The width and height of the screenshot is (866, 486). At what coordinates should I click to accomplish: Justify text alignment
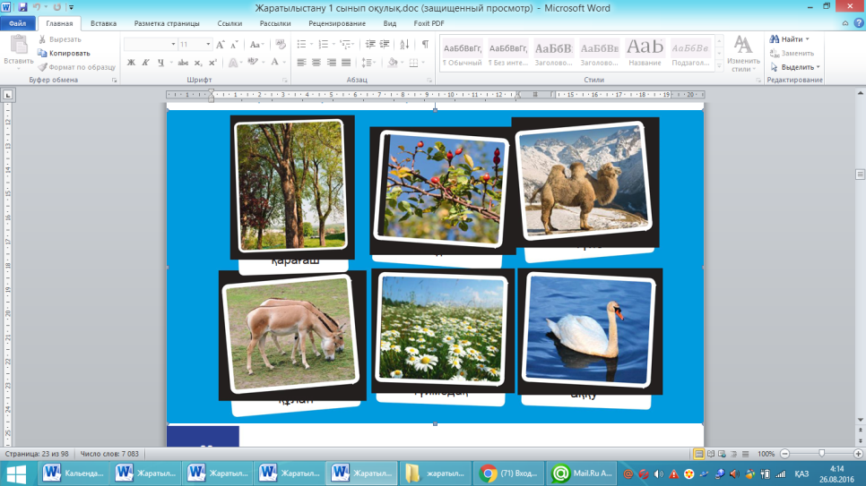tap(346, 63)
